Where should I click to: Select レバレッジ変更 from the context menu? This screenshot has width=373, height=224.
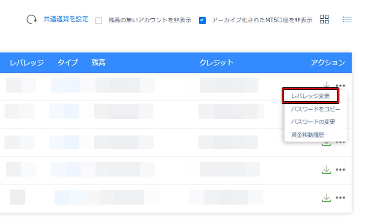(311, 96)
